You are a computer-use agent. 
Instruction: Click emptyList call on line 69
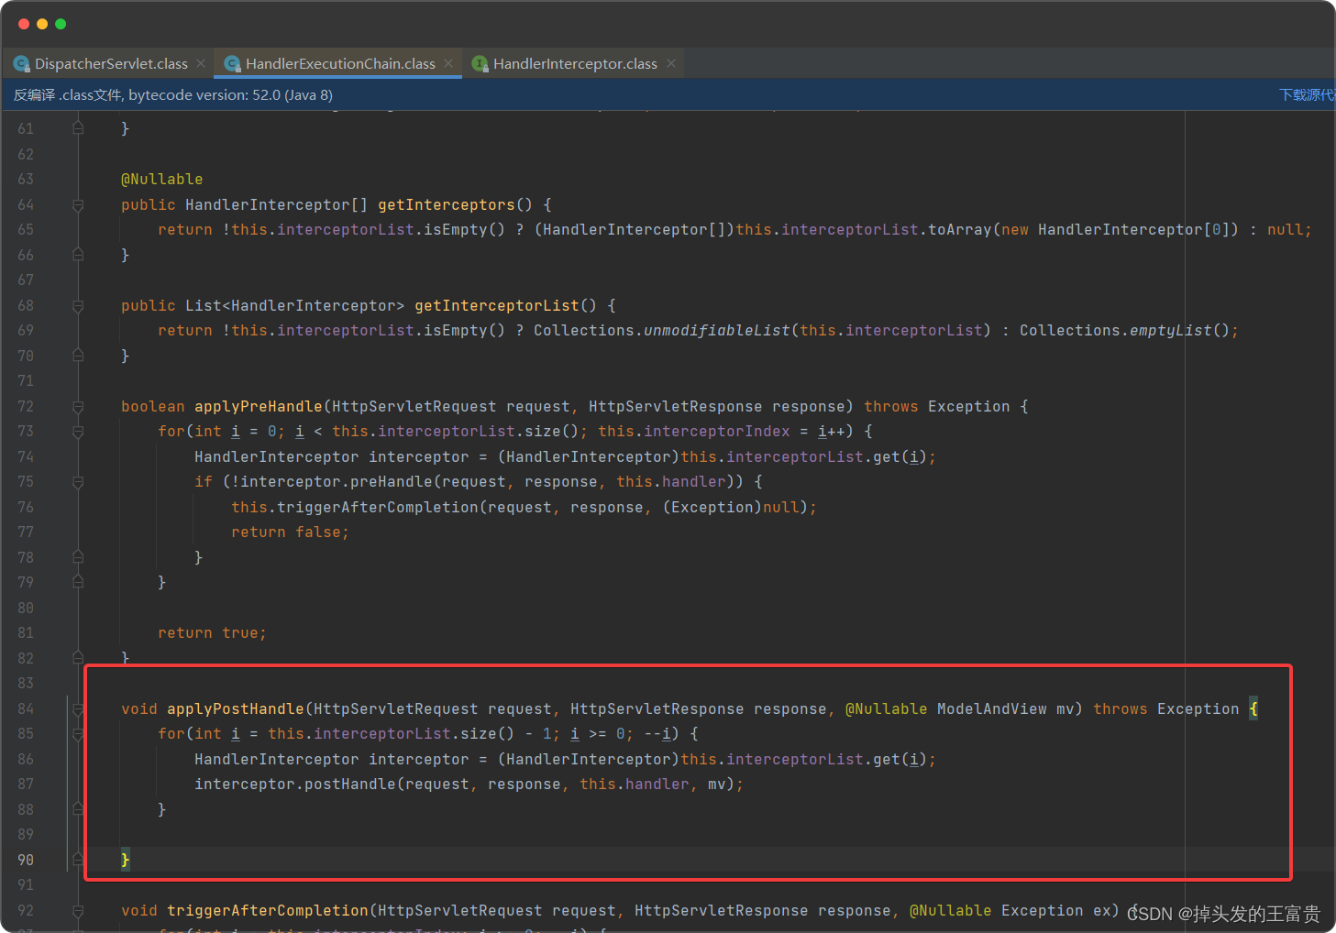point(1171,330)
